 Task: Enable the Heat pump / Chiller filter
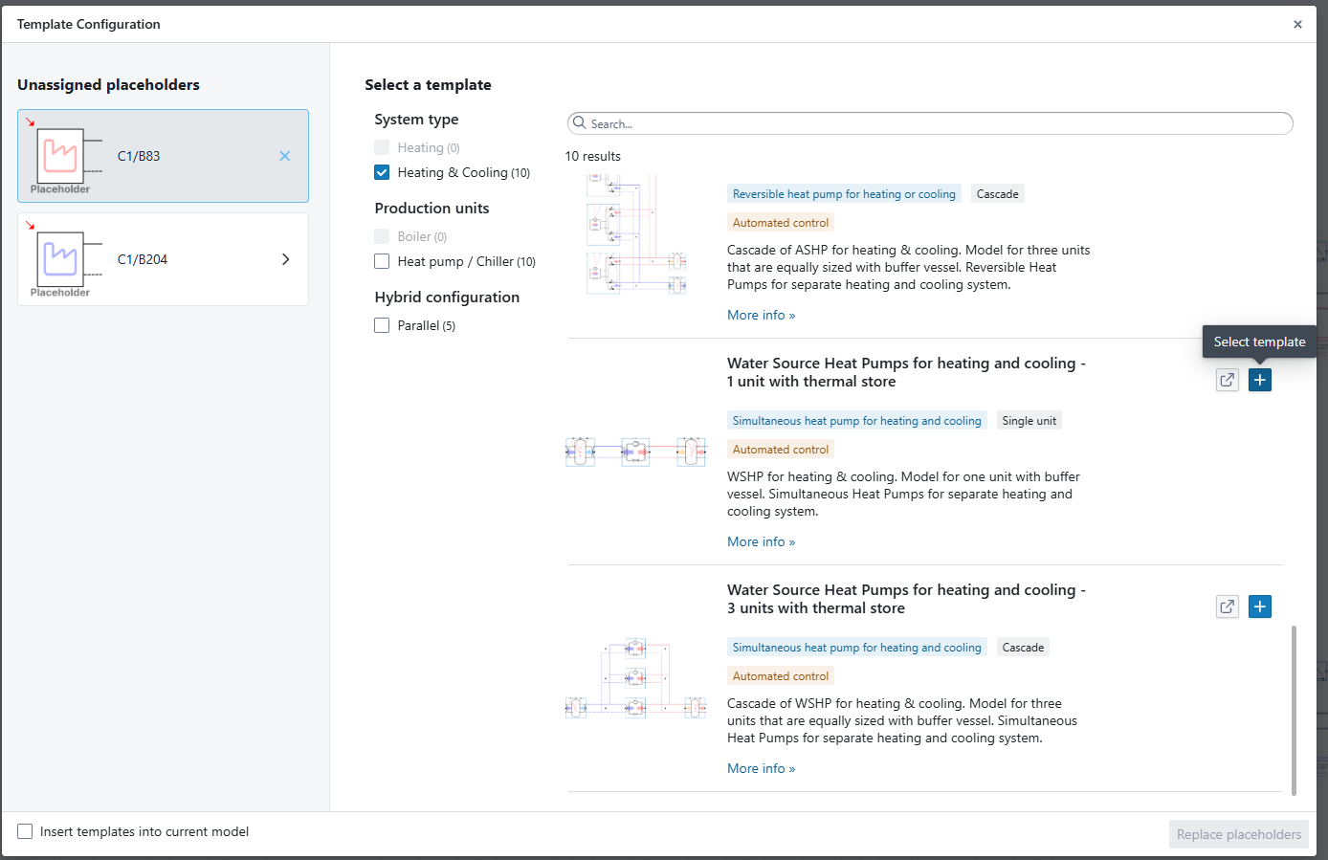(x=382, y=261)
